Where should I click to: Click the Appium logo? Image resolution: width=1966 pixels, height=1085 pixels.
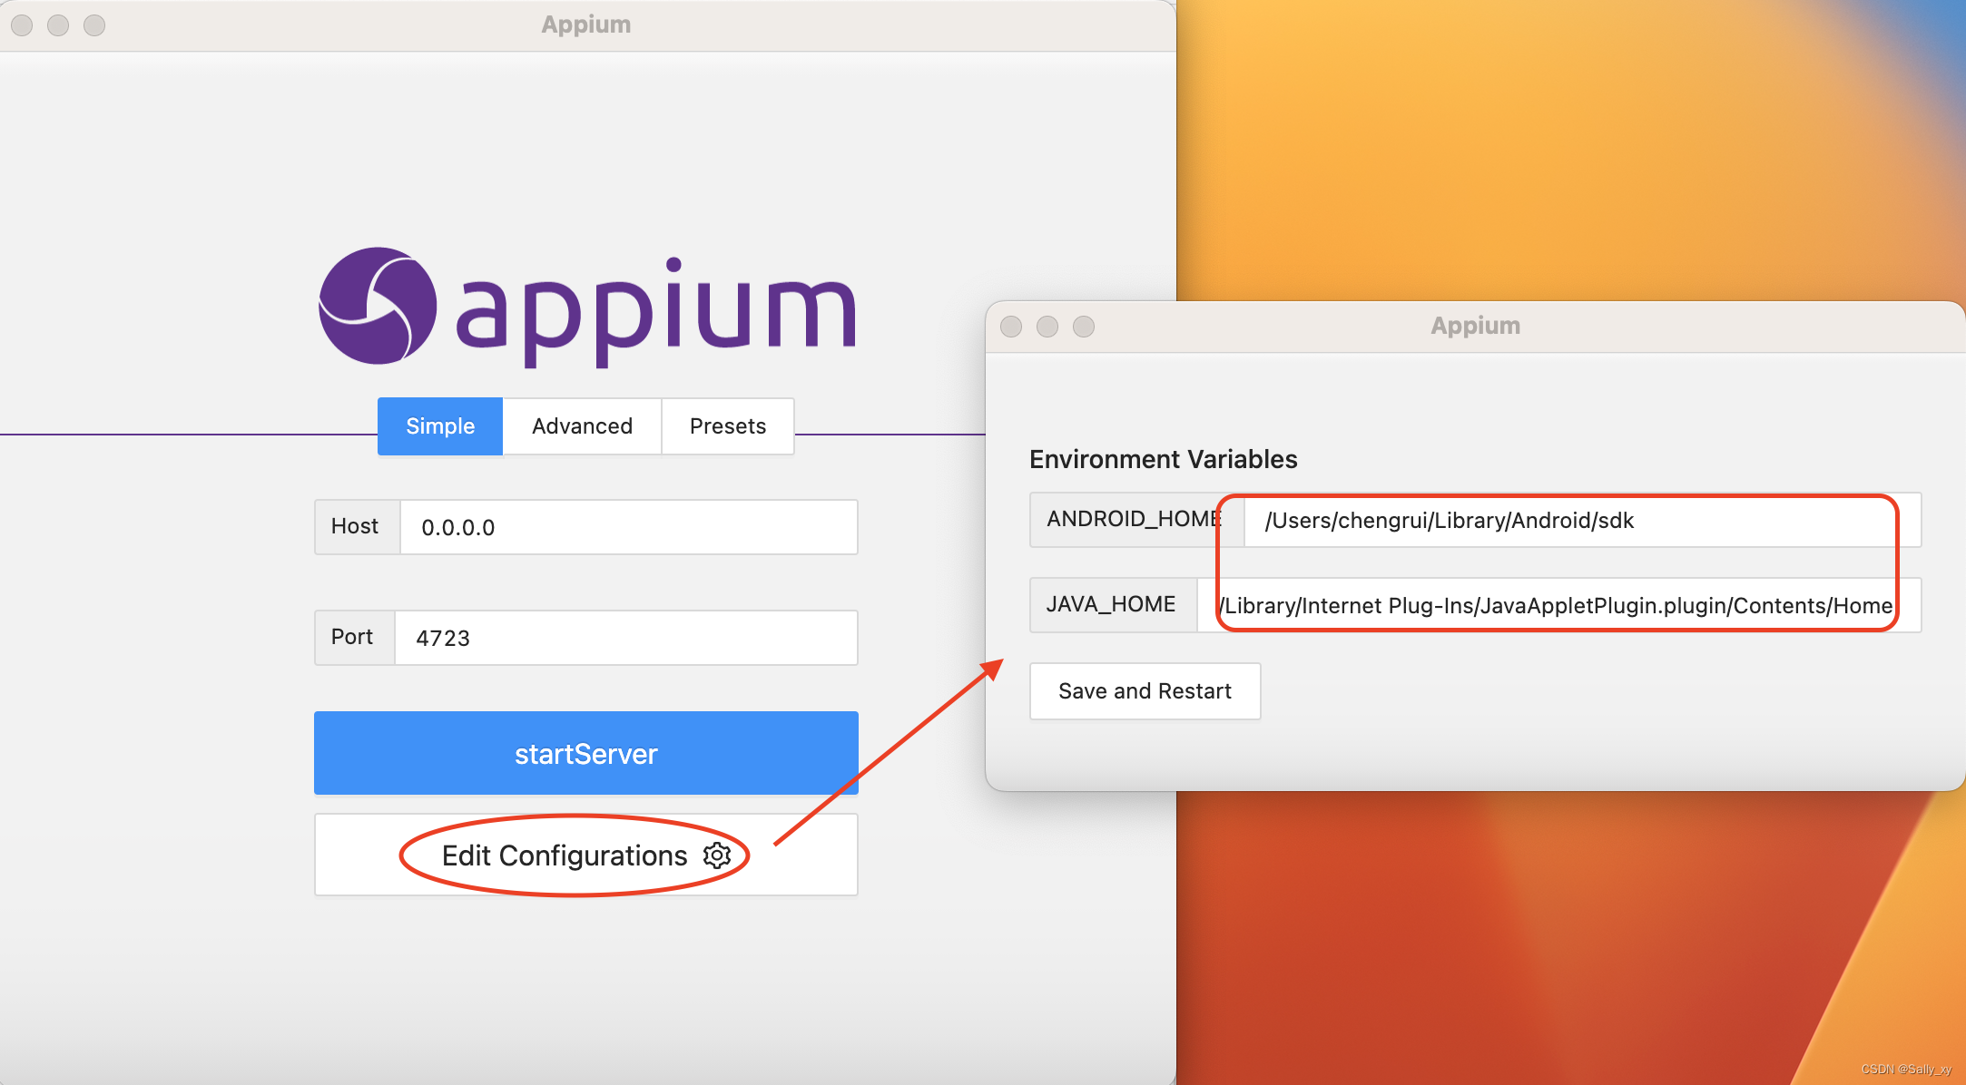point(586,308)
